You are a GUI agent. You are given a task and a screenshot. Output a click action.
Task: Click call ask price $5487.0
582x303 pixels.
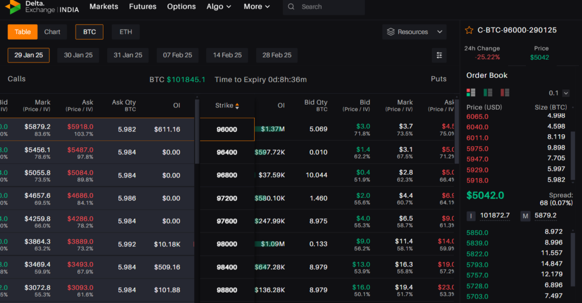80,150
